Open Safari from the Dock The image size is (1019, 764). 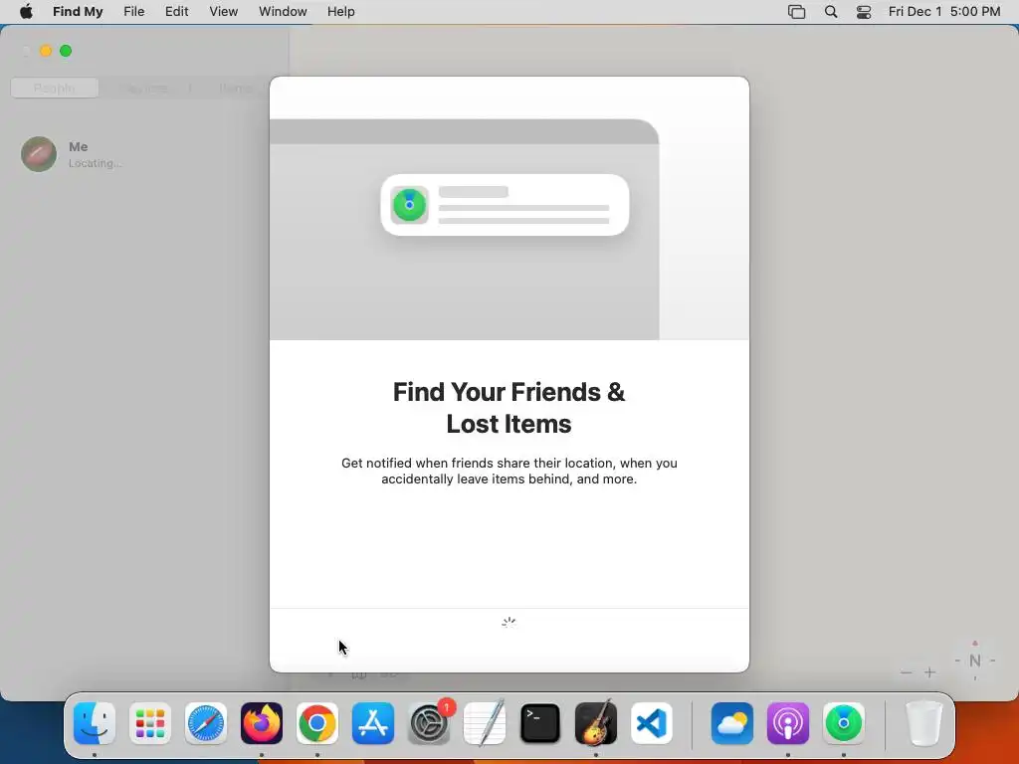tap(206, 723)
